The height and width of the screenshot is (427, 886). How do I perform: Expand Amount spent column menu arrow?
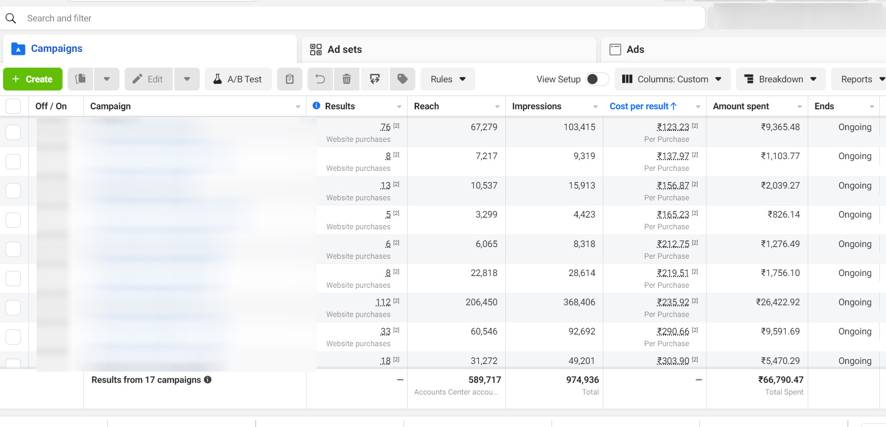pyautogui.click(x=800, y=106)
